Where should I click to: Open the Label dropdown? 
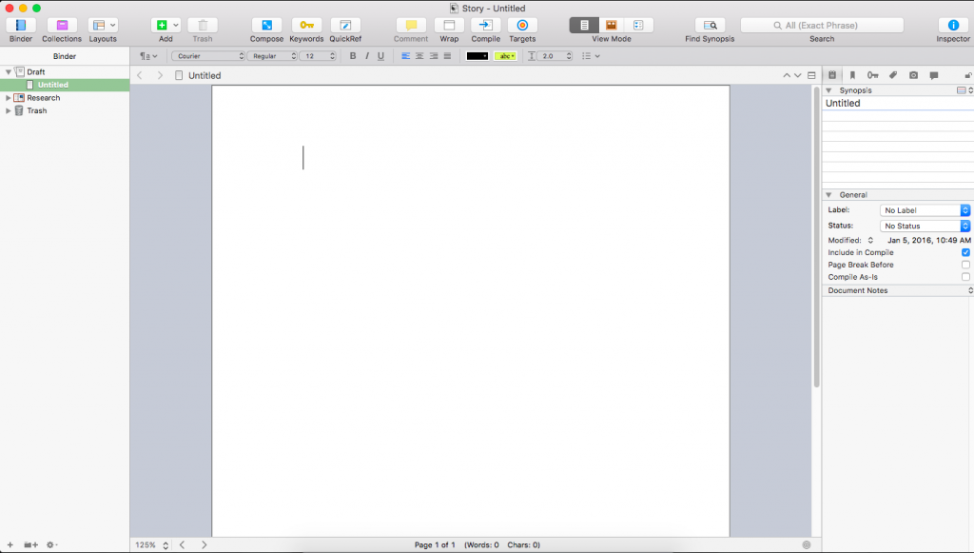(x=925, y=210)
